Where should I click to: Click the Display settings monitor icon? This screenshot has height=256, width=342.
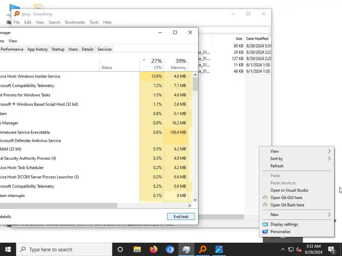[265, 224]
